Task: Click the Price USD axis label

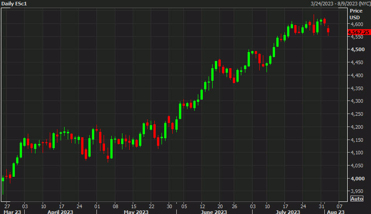Action: [356, 14]
